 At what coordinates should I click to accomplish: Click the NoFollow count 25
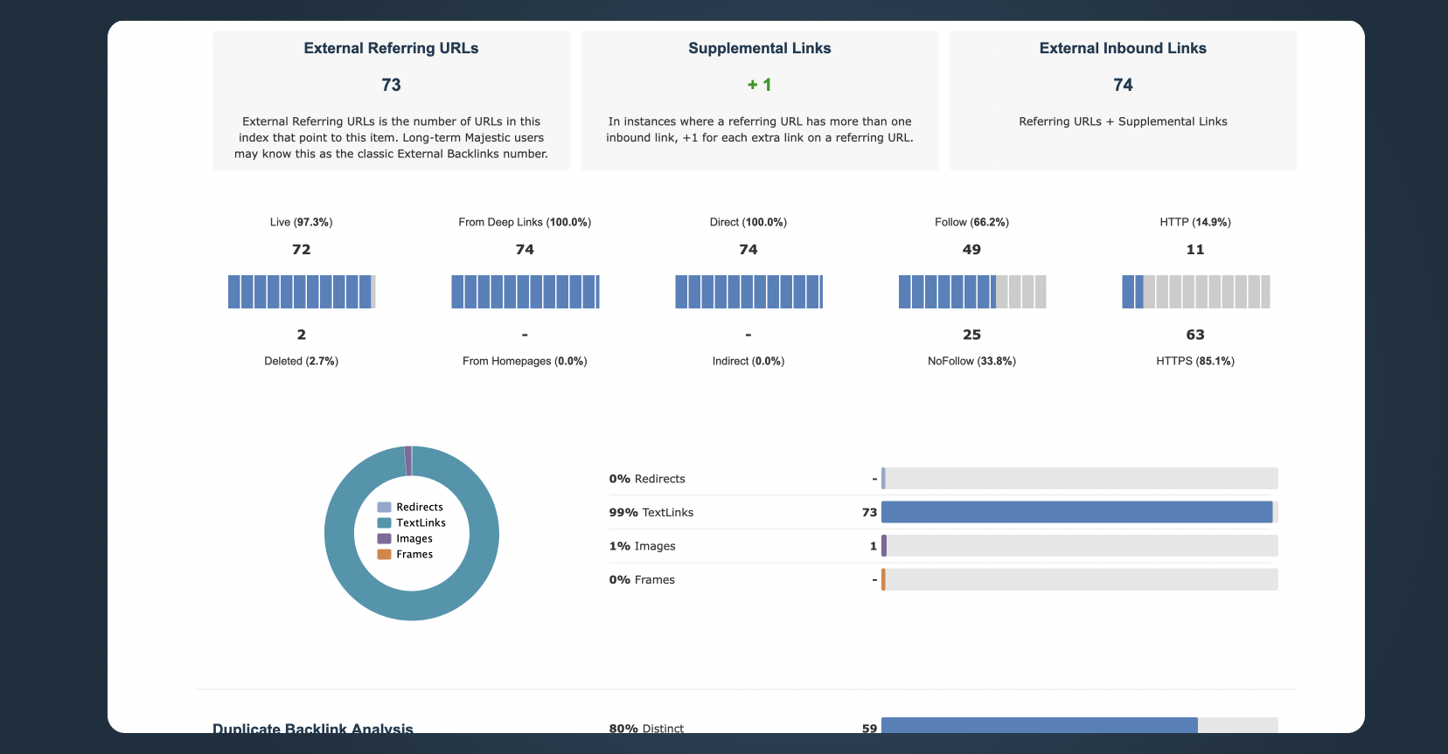pos(971,335)
